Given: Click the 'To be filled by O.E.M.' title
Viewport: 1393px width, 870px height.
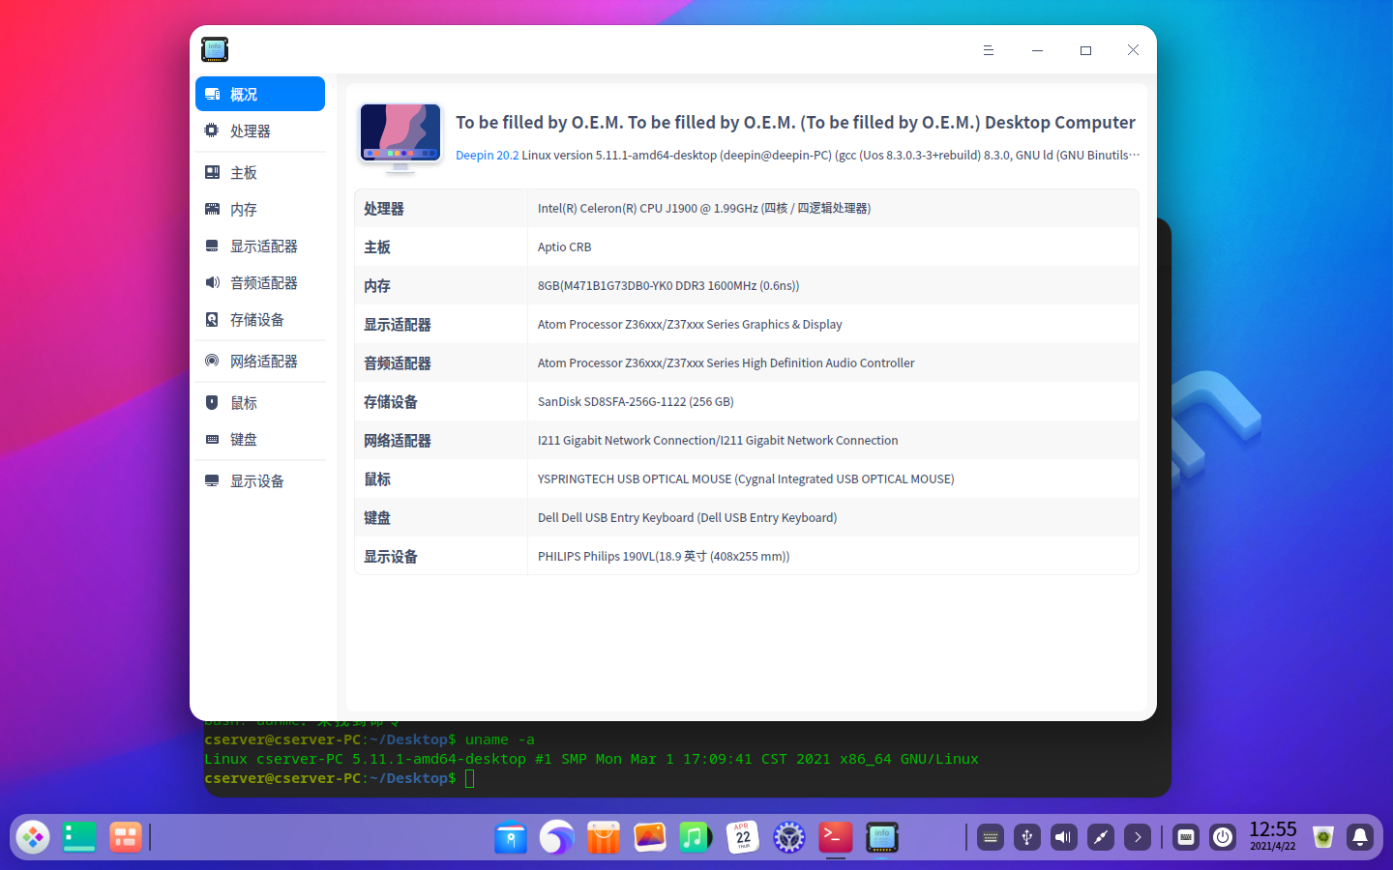Looking at the screenshot, I should pos(795,122).
